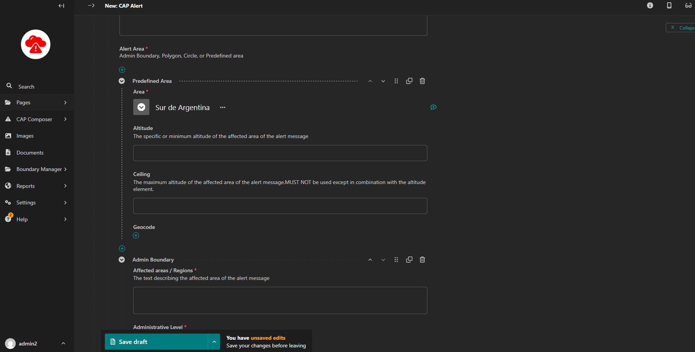Expand Pages submenu chevron
Screen dimensions: 695x352
pyautogui.click(x=65, y=102)
